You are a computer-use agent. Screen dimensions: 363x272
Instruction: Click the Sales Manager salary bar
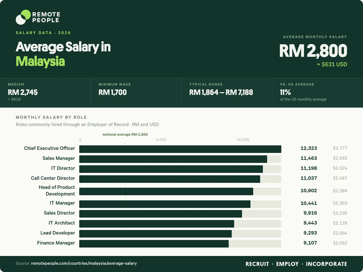[x=173, y=159]
